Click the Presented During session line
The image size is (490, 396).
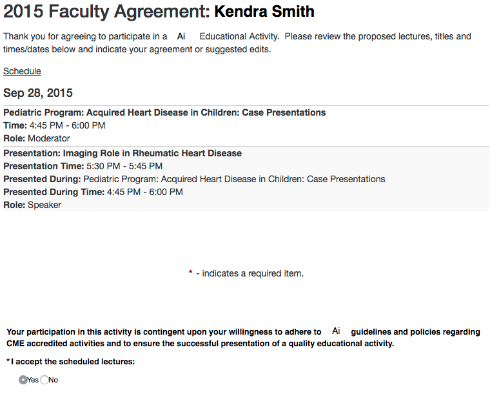click(x=193, y=179)
